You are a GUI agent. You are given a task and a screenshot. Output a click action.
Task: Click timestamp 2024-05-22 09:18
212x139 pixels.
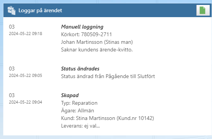coord(26,34)
